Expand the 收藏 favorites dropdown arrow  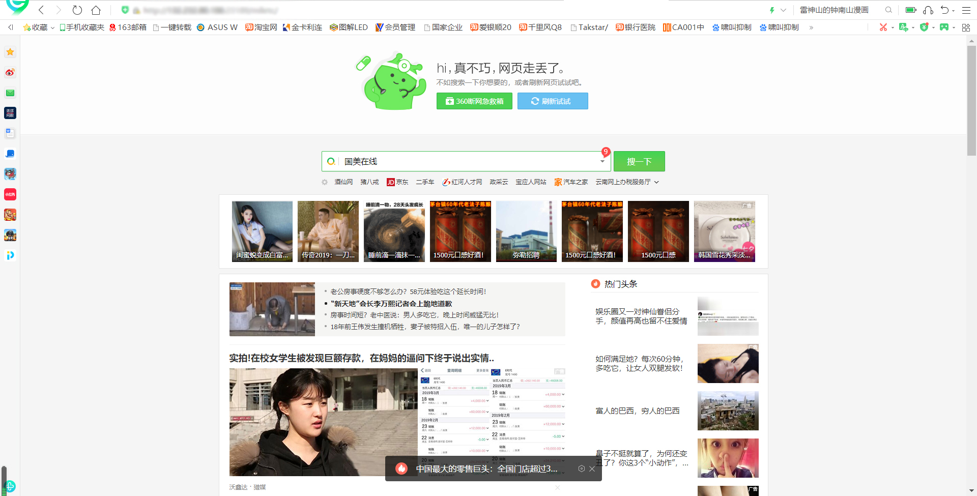coord(52,28)
